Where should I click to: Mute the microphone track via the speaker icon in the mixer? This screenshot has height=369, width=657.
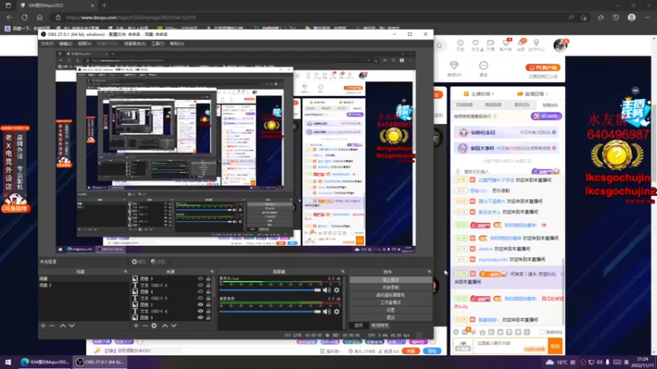(327, 290)
